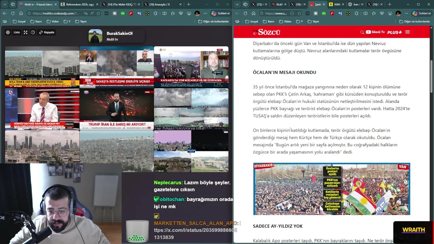Select the Savaşta restleşme enerjiye sıçradı stream
Image resolution: width=434 pixels, height=244 pixels.
pos(117,67)
